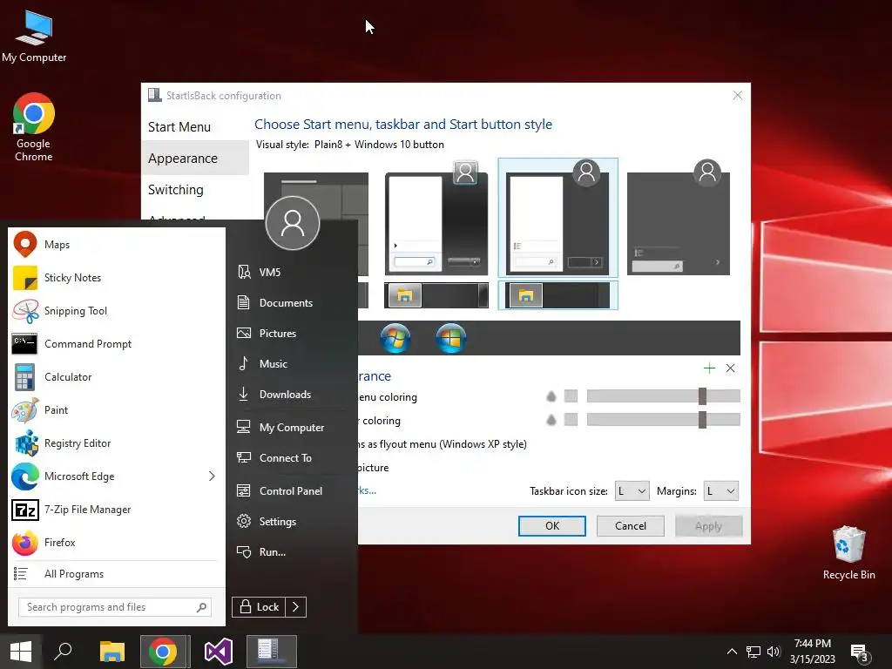The width and height of the screenshot is (892, 669).
Task: Open the taskbar coloring color swatch
Action: pos(571,419)
